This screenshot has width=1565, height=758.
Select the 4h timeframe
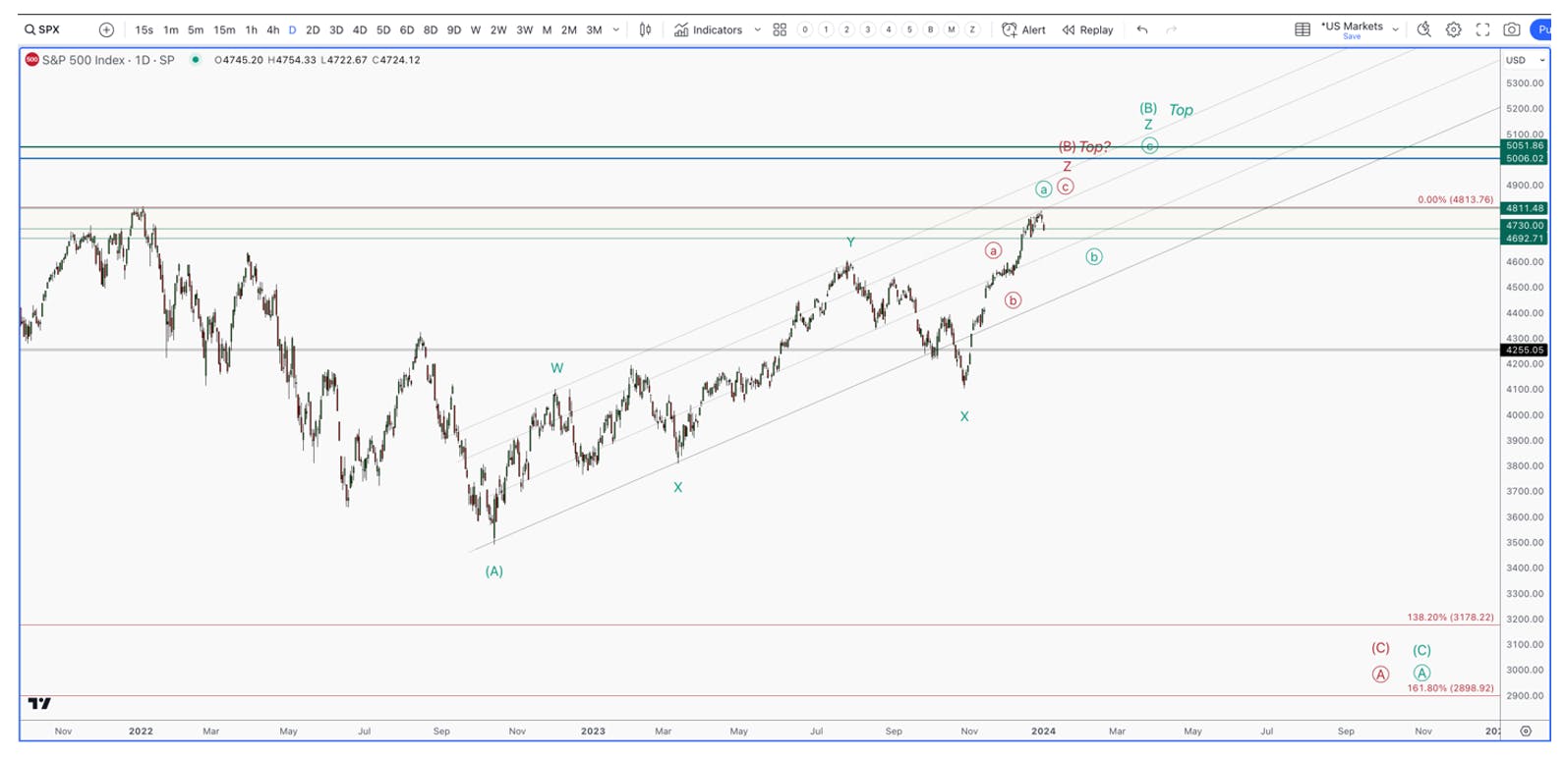(272, 30)
